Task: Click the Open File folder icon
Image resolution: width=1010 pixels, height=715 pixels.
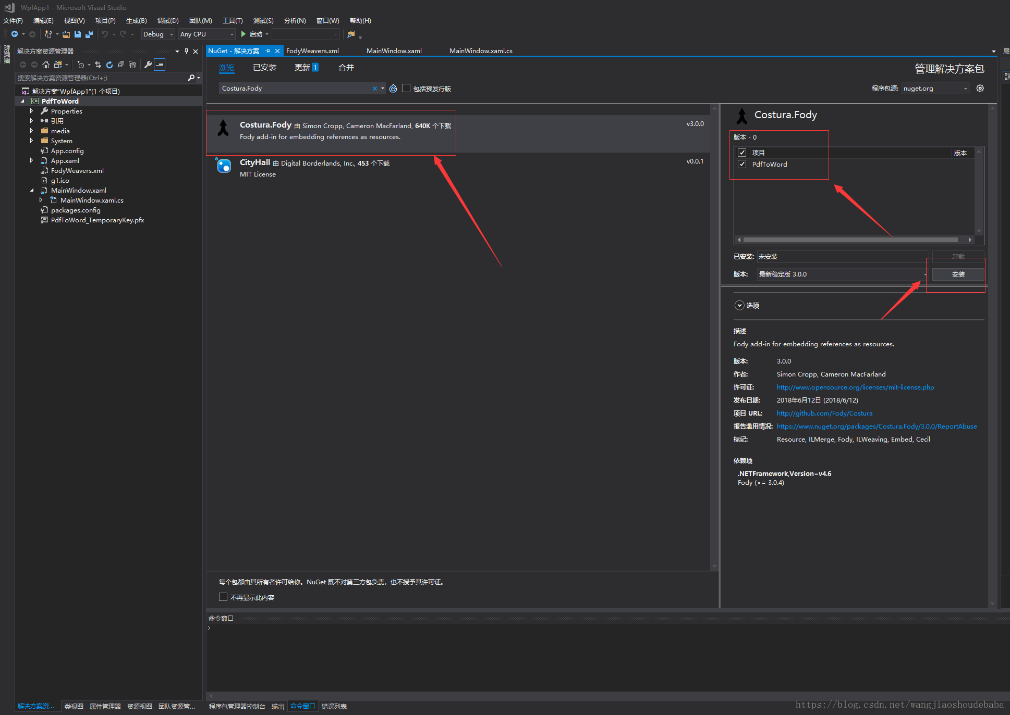Action: pos(66,34)
